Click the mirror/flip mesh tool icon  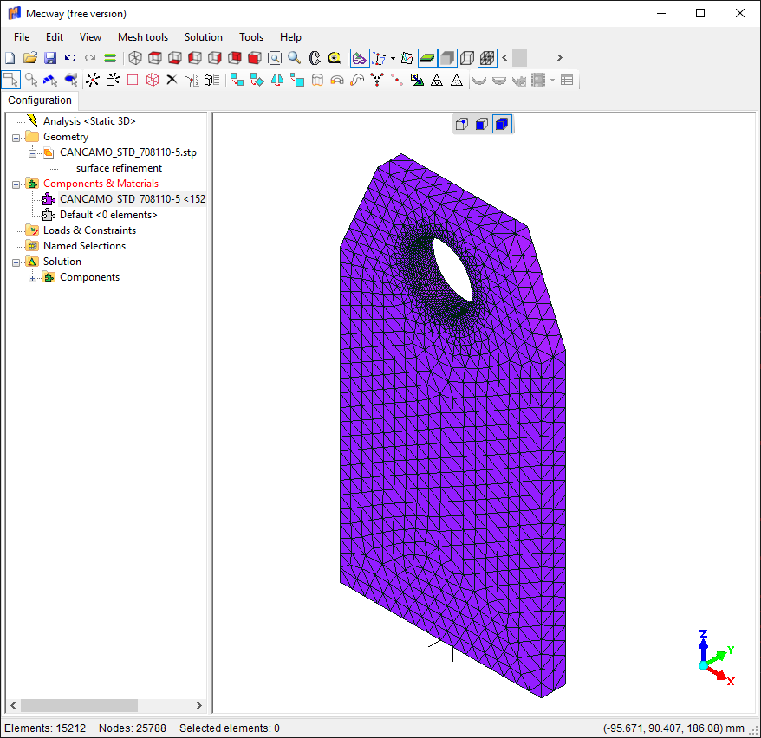pyautogui.click(x=277, y=80)
